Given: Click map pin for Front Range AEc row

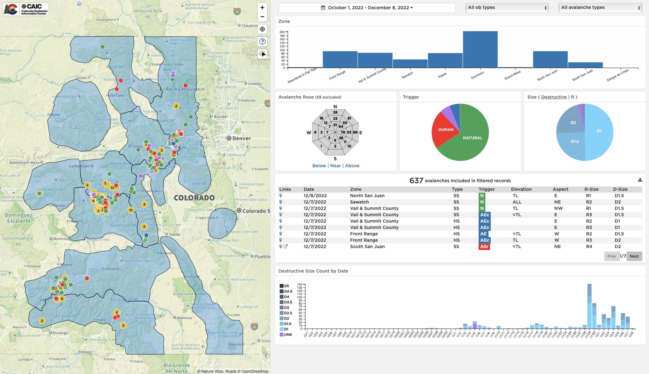Looking at the screenshot, I should click(x=281, y=240).
